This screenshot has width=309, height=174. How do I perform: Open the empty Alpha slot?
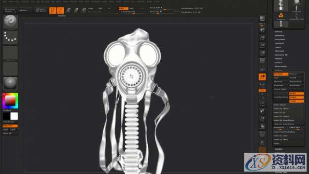(x=11, y=53)
